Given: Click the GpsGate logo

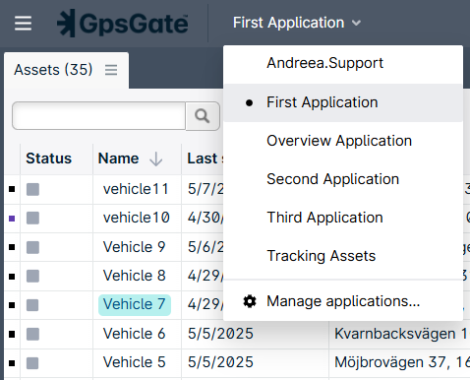Looking at the screenshot, I should click(x=122, y=24).
